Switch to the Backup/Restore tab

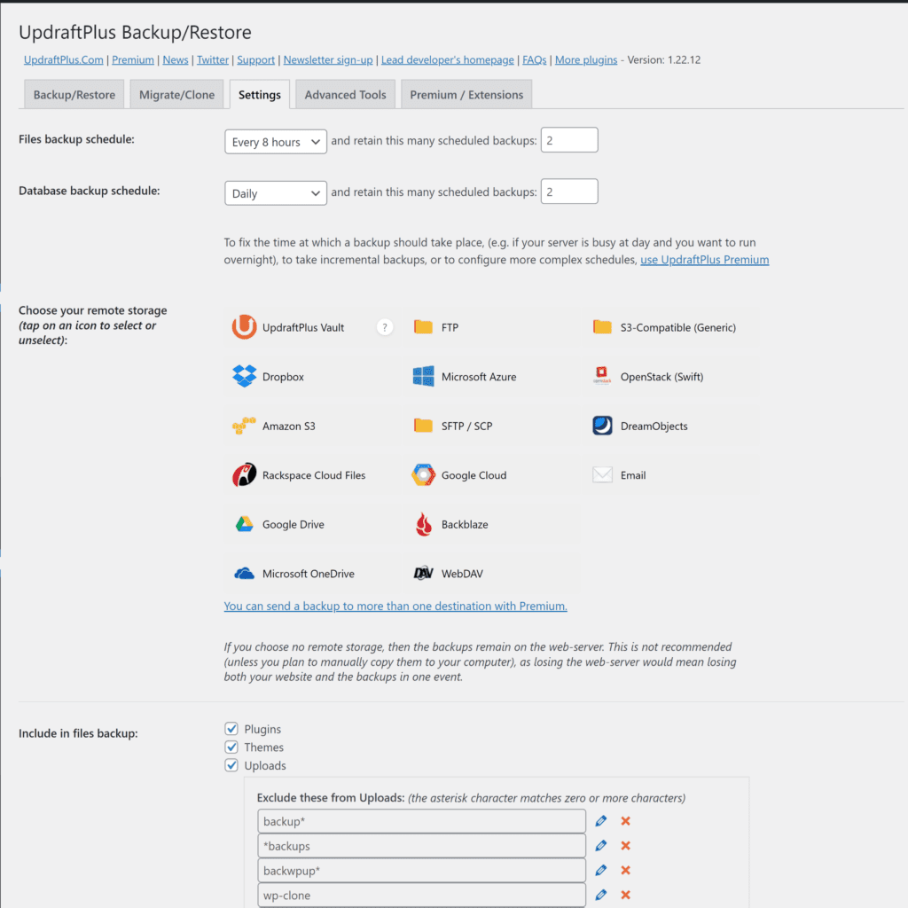74,94
